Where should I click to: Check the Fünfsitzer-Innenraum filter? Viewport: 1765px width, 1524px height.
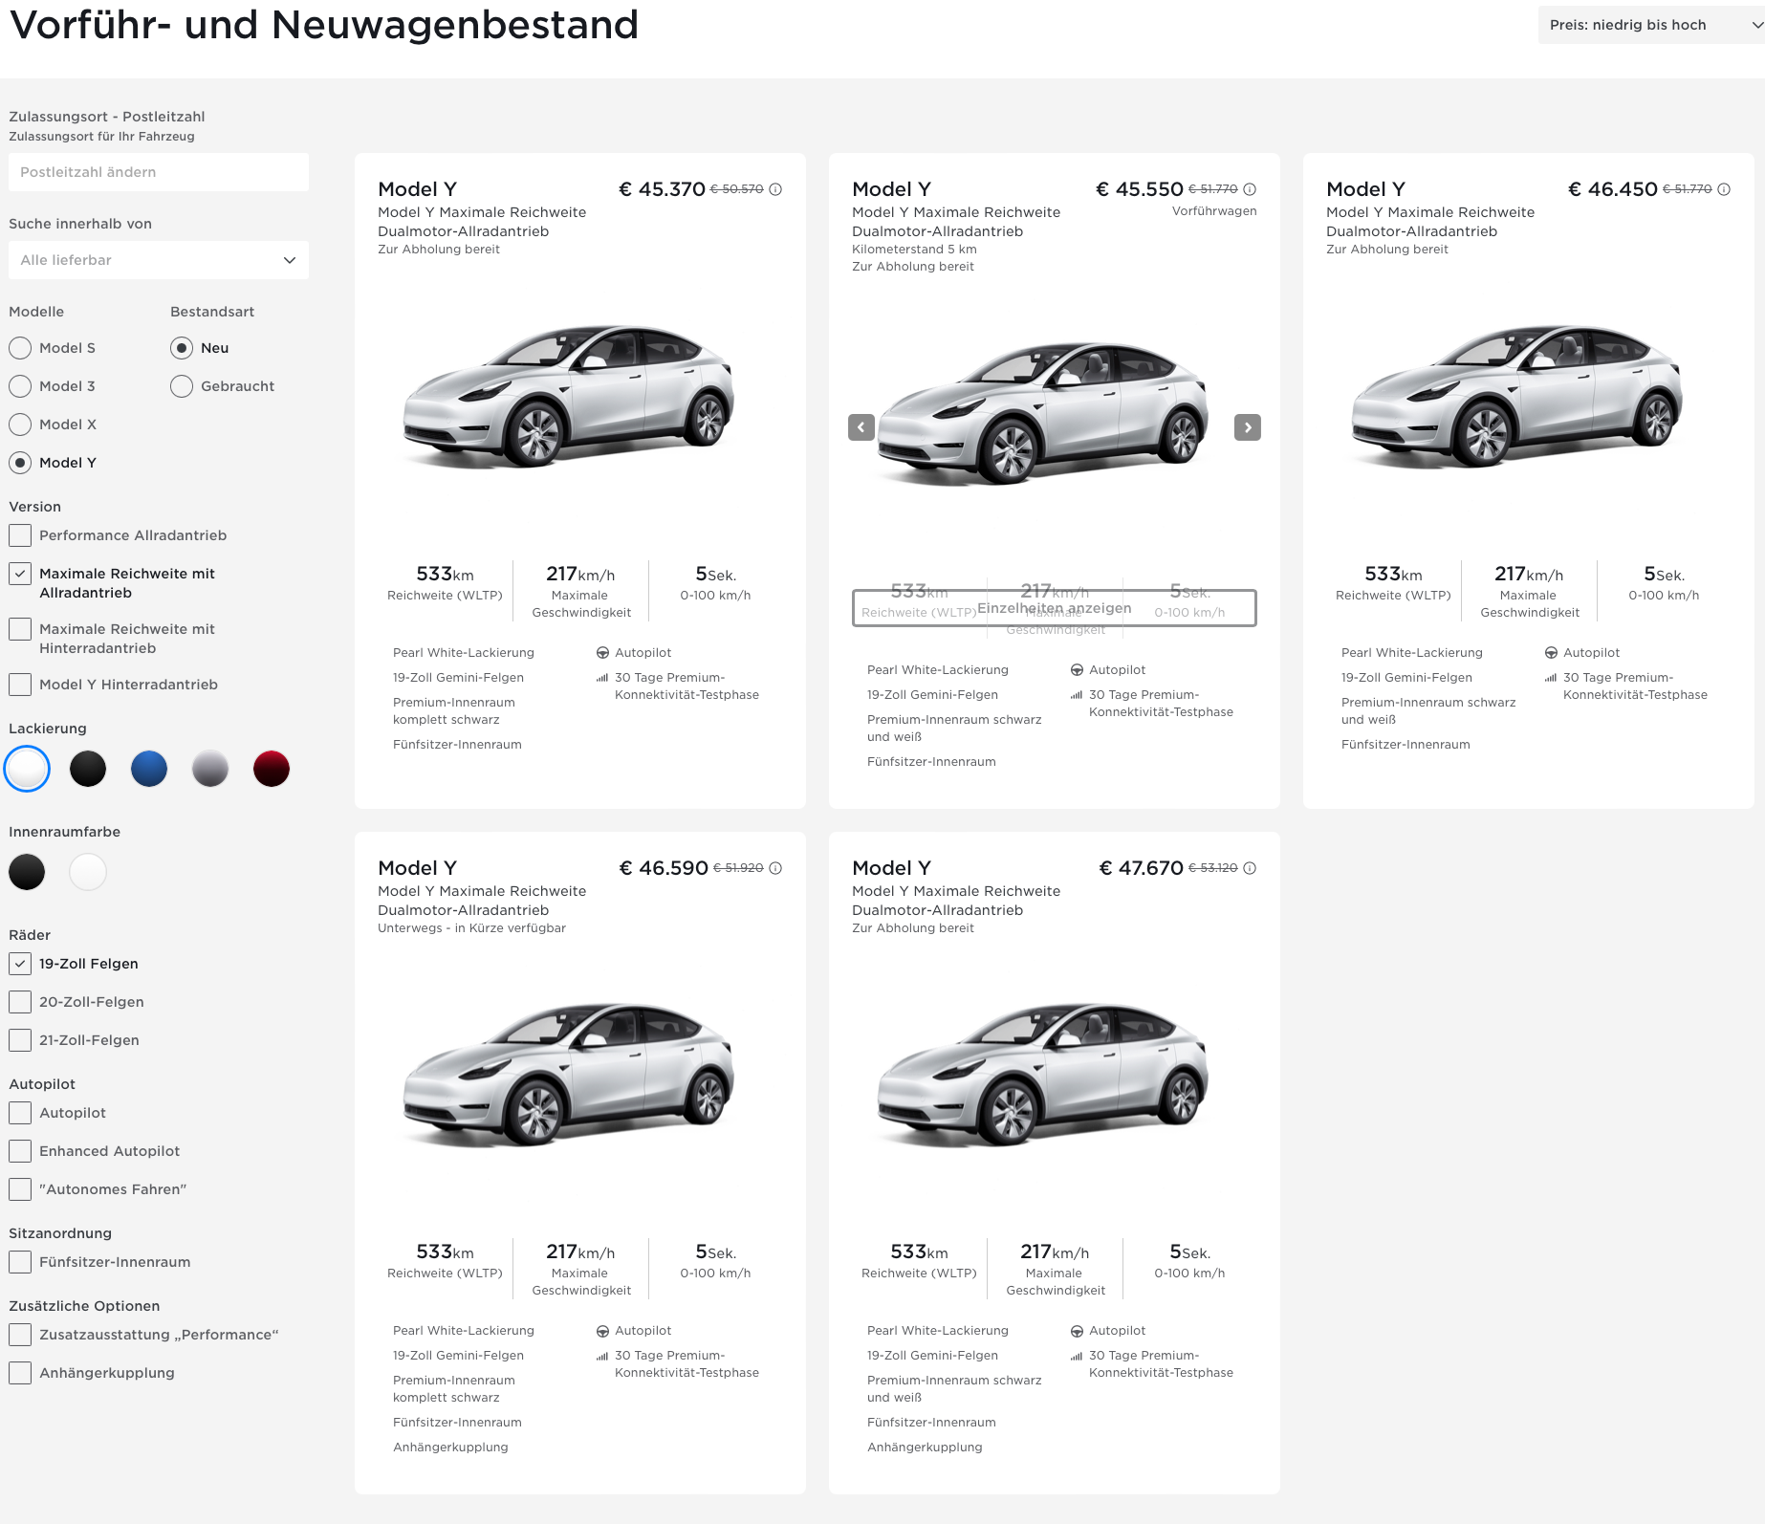(20, 1262)
